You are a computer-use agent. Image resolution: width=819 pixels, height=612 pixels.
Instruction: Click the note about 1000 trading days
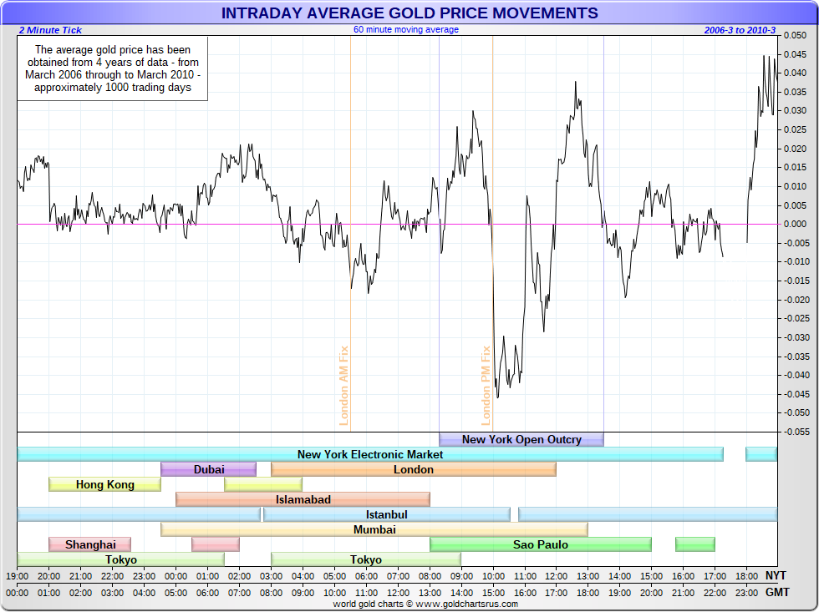(112, 68)
